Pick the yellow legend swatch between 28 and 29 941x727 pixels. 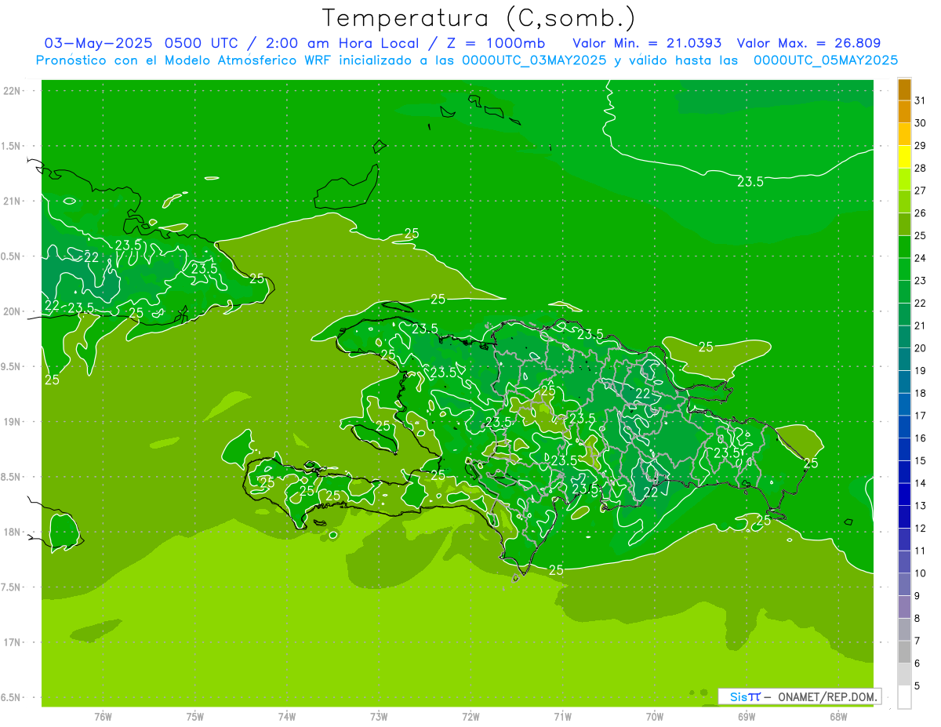pos(904,157)
